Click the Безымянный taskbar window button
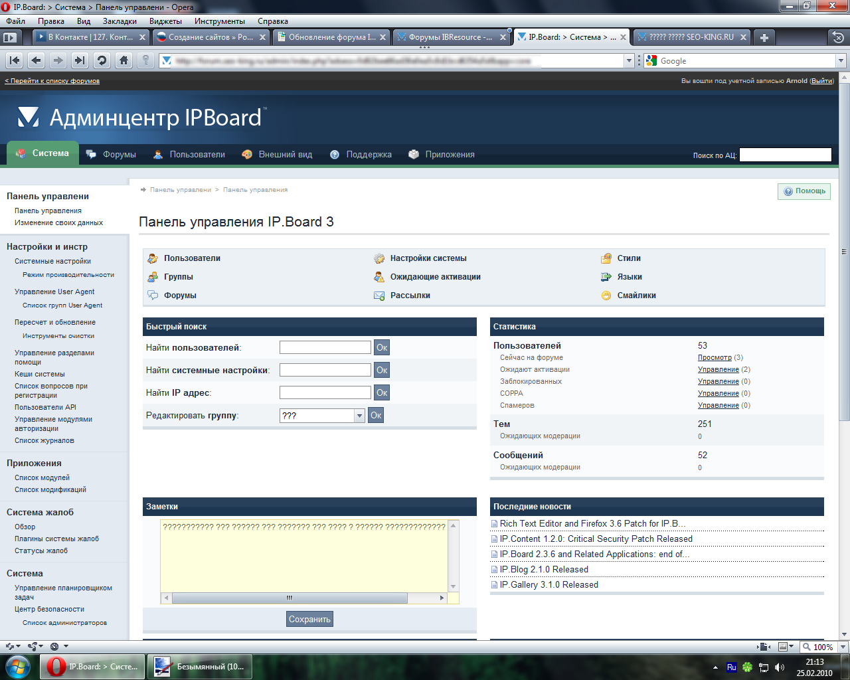 click(x=200, y=666)
